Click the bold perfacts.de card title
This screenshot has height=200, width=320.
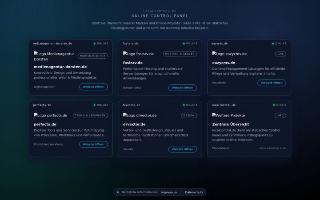(x=45, y=124)
